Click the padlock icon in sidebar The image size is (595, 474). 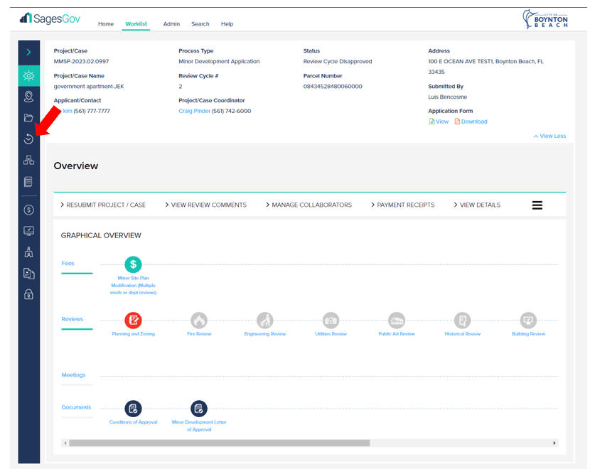[28, 294]
